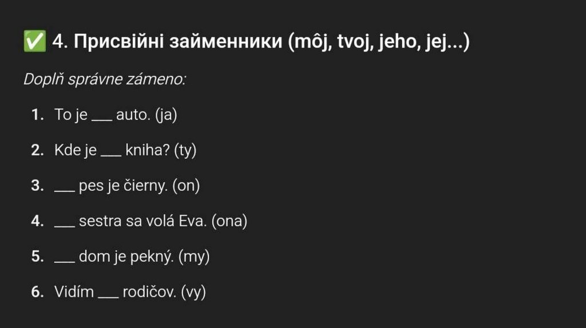Click the hint '(my)' after 'pekný'
The width and height of the screenshot is (586, 328).
pos(194,257)
